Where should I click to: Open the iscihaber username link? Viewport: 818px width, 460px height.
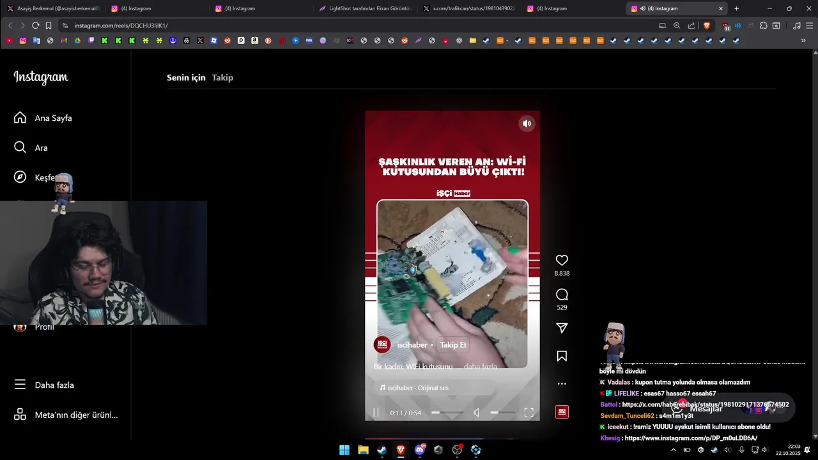[412, 345]
